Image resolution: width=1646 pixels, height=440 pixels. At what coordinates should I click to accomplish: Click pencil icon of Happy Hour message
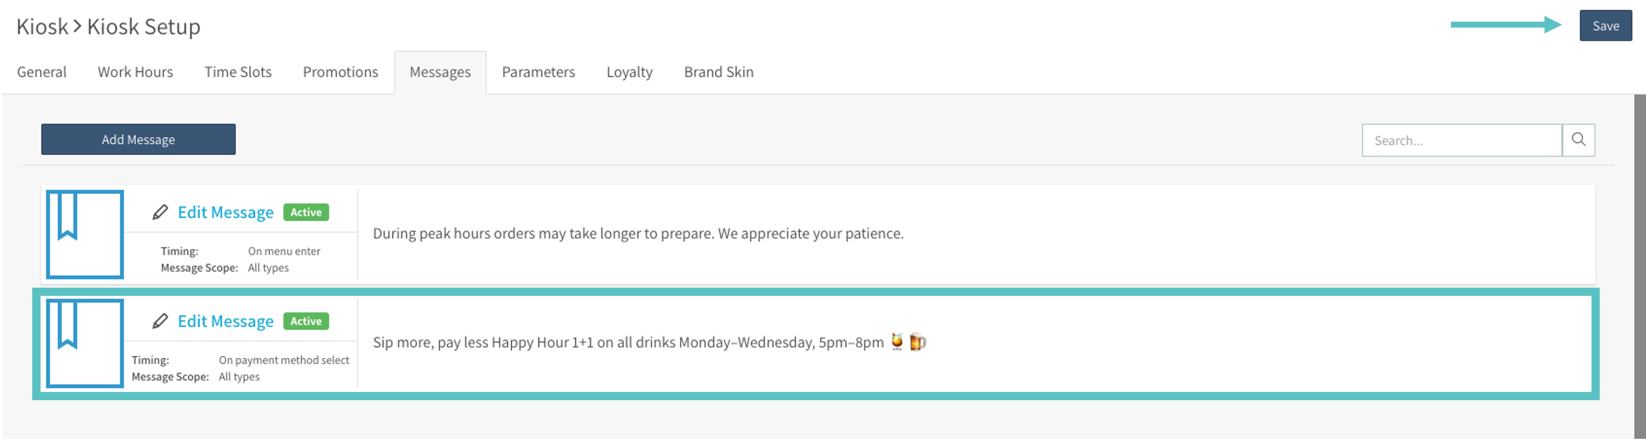160,321
